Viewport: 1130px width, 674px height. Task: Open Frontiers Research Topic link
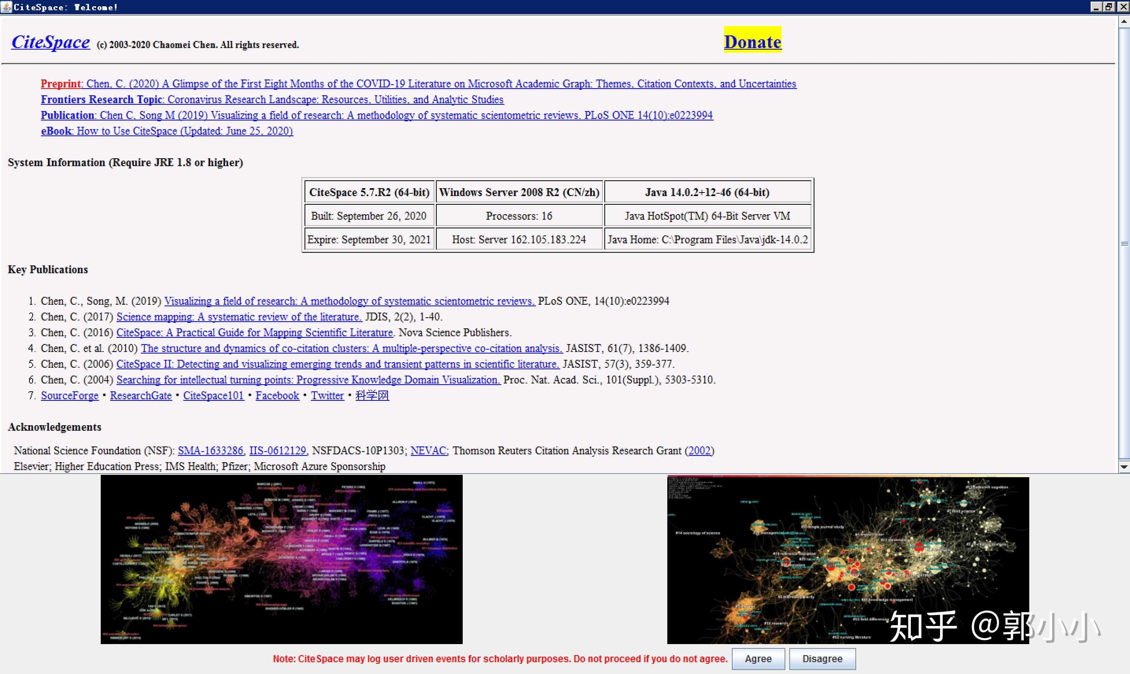[x=272, y=99]
